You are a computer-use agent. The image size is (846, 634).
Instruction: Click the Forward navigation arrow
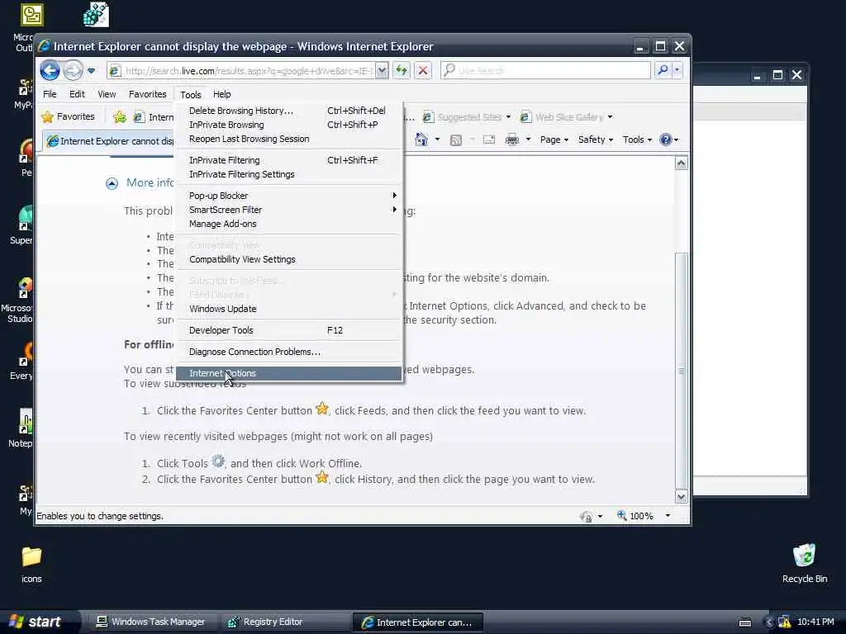click(73, 70)
